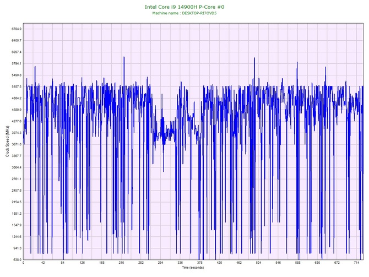The image size is (369, 277).
Task: Click the y-axis value 2154.5
Action: point(17,202)
